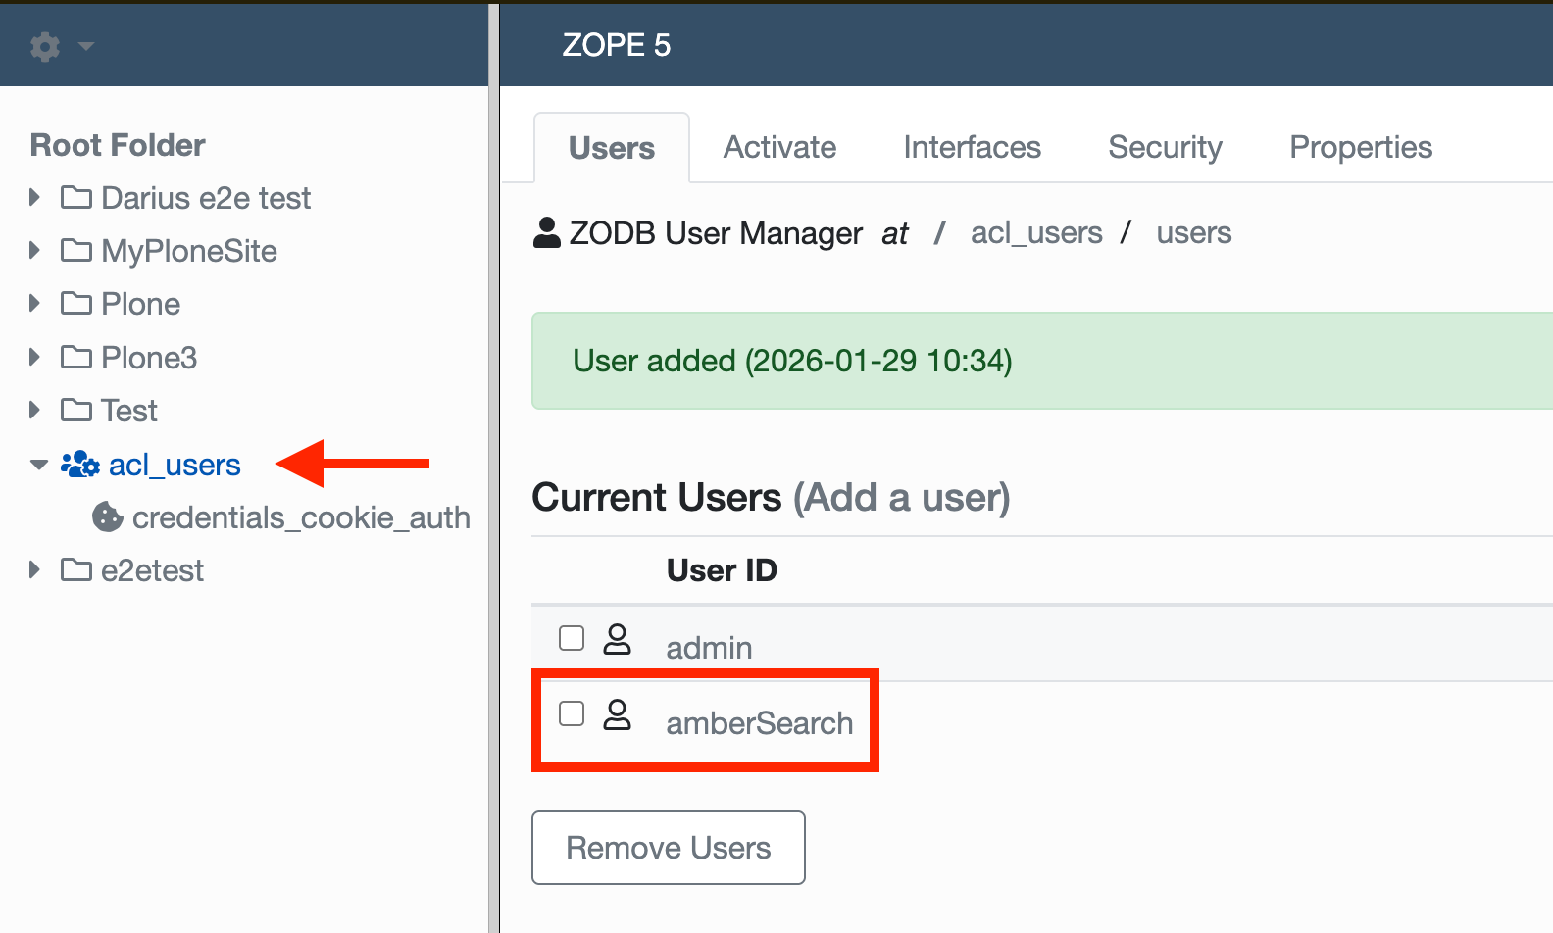Select credentials_cookie_auth in the tree
This screenshot has width=1553, height=933.
click(301, 517)
